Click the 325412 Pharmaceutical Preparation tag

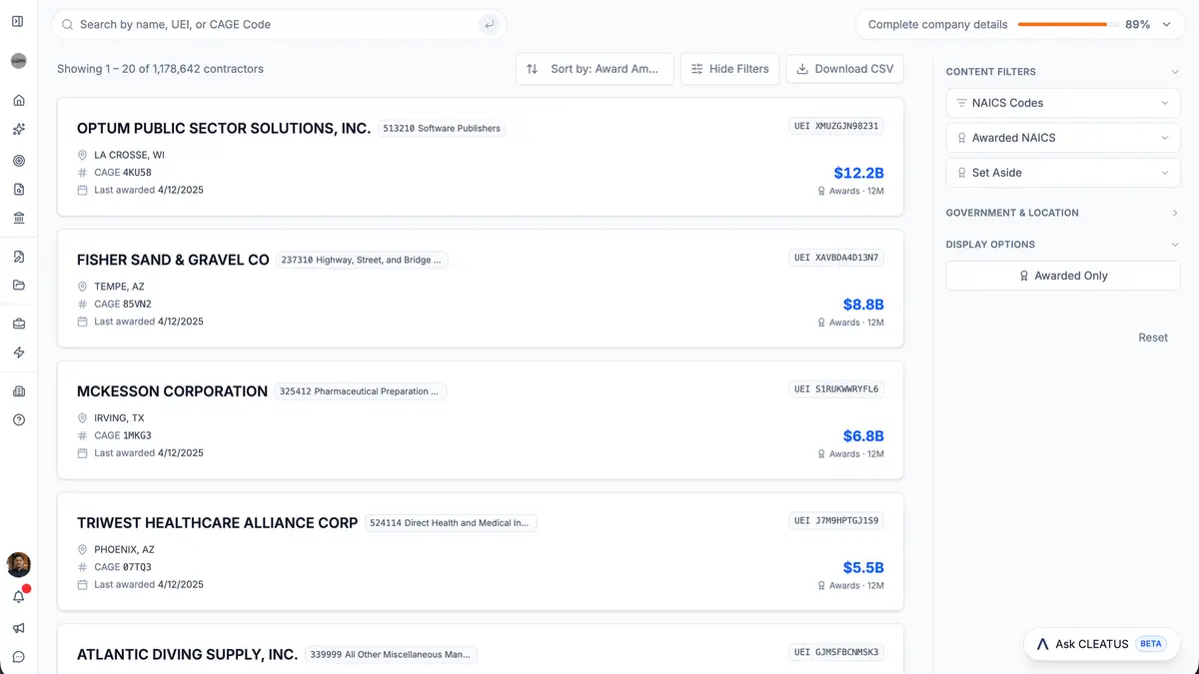click(x=361, y=391)
